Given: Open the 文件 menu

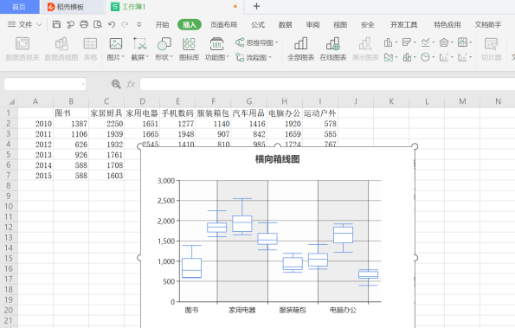Looking at the screenshot, I should [25, 24].
